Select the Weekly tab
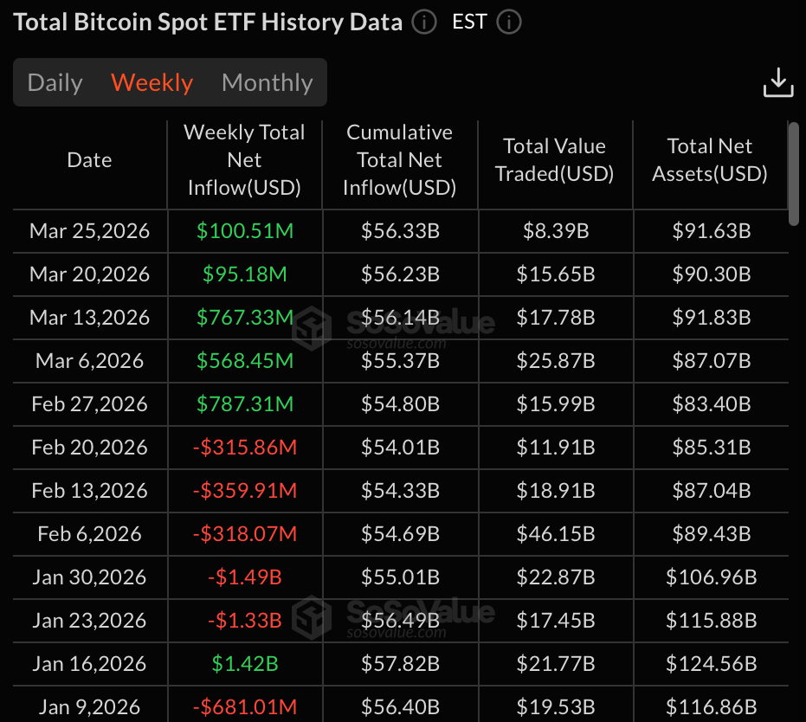Screen dimensions: 806x722 tap(152, 82)
